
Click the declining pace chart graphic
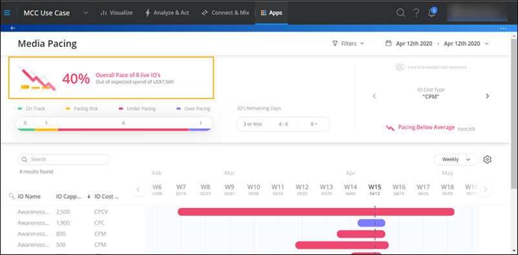coord(36,78)
